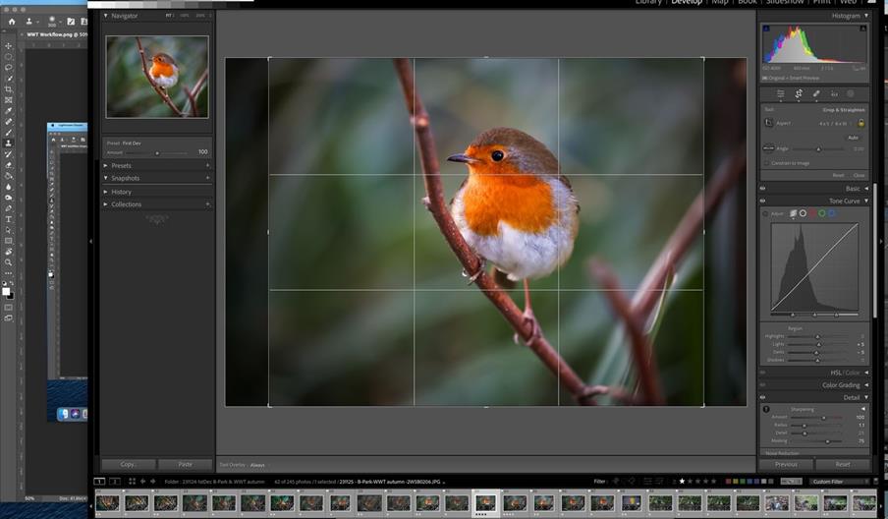Viewport: 888px width, 519px height.
Task: Click the Reset button at panel bottom
Action: click(843, 464)
